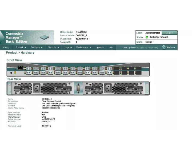The image size is (192, 160).
Task: Expand the Logs dropdown menu
Action: tap(68, 47)
